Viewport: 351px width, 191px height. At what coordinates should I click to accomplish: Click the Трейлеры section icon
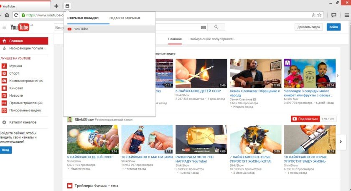pos(70,186)
